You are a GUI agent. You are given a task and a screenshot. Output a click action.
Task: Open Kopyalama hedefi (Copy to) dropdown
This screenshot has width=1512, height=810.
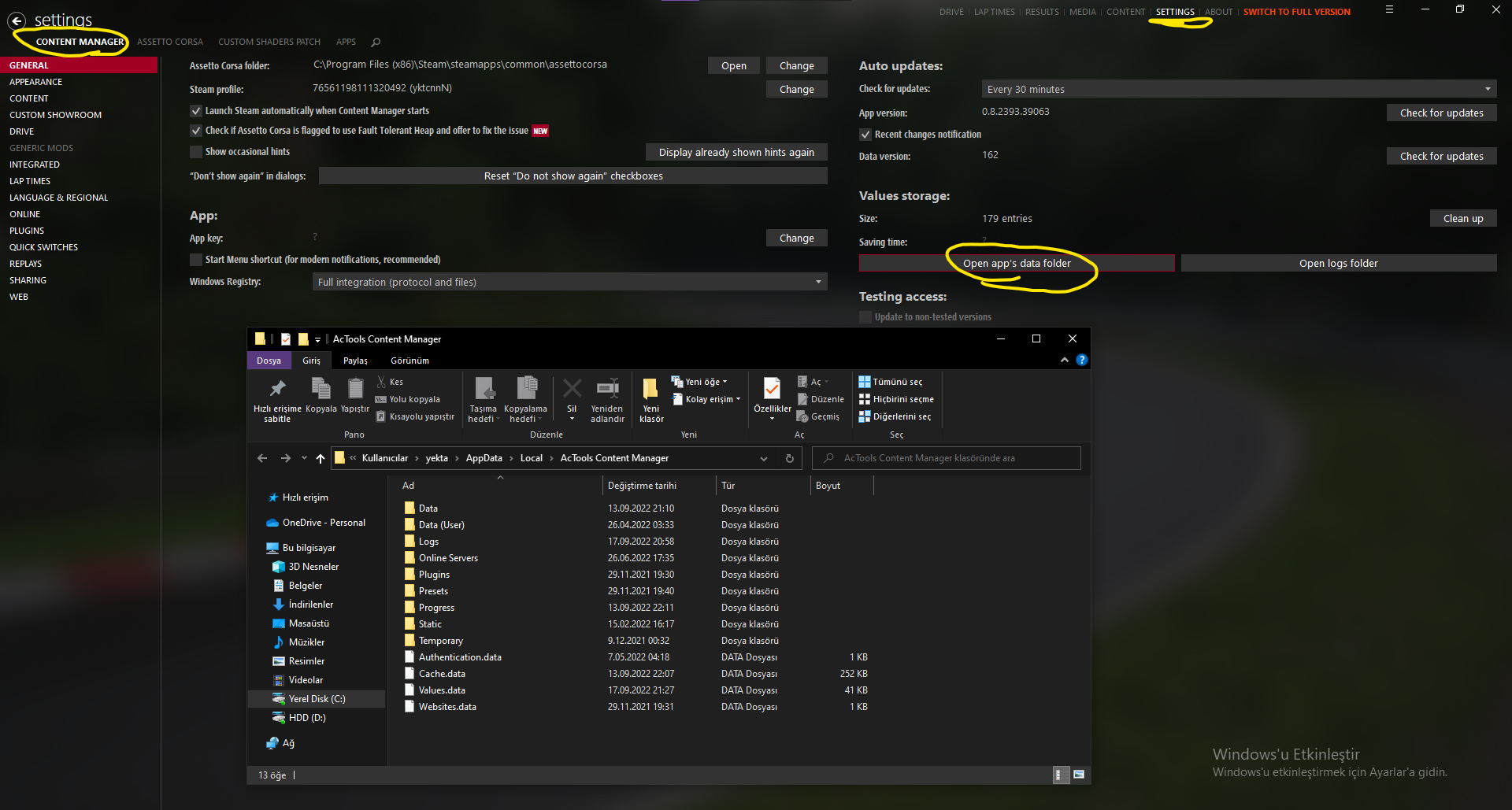[525, 400]
